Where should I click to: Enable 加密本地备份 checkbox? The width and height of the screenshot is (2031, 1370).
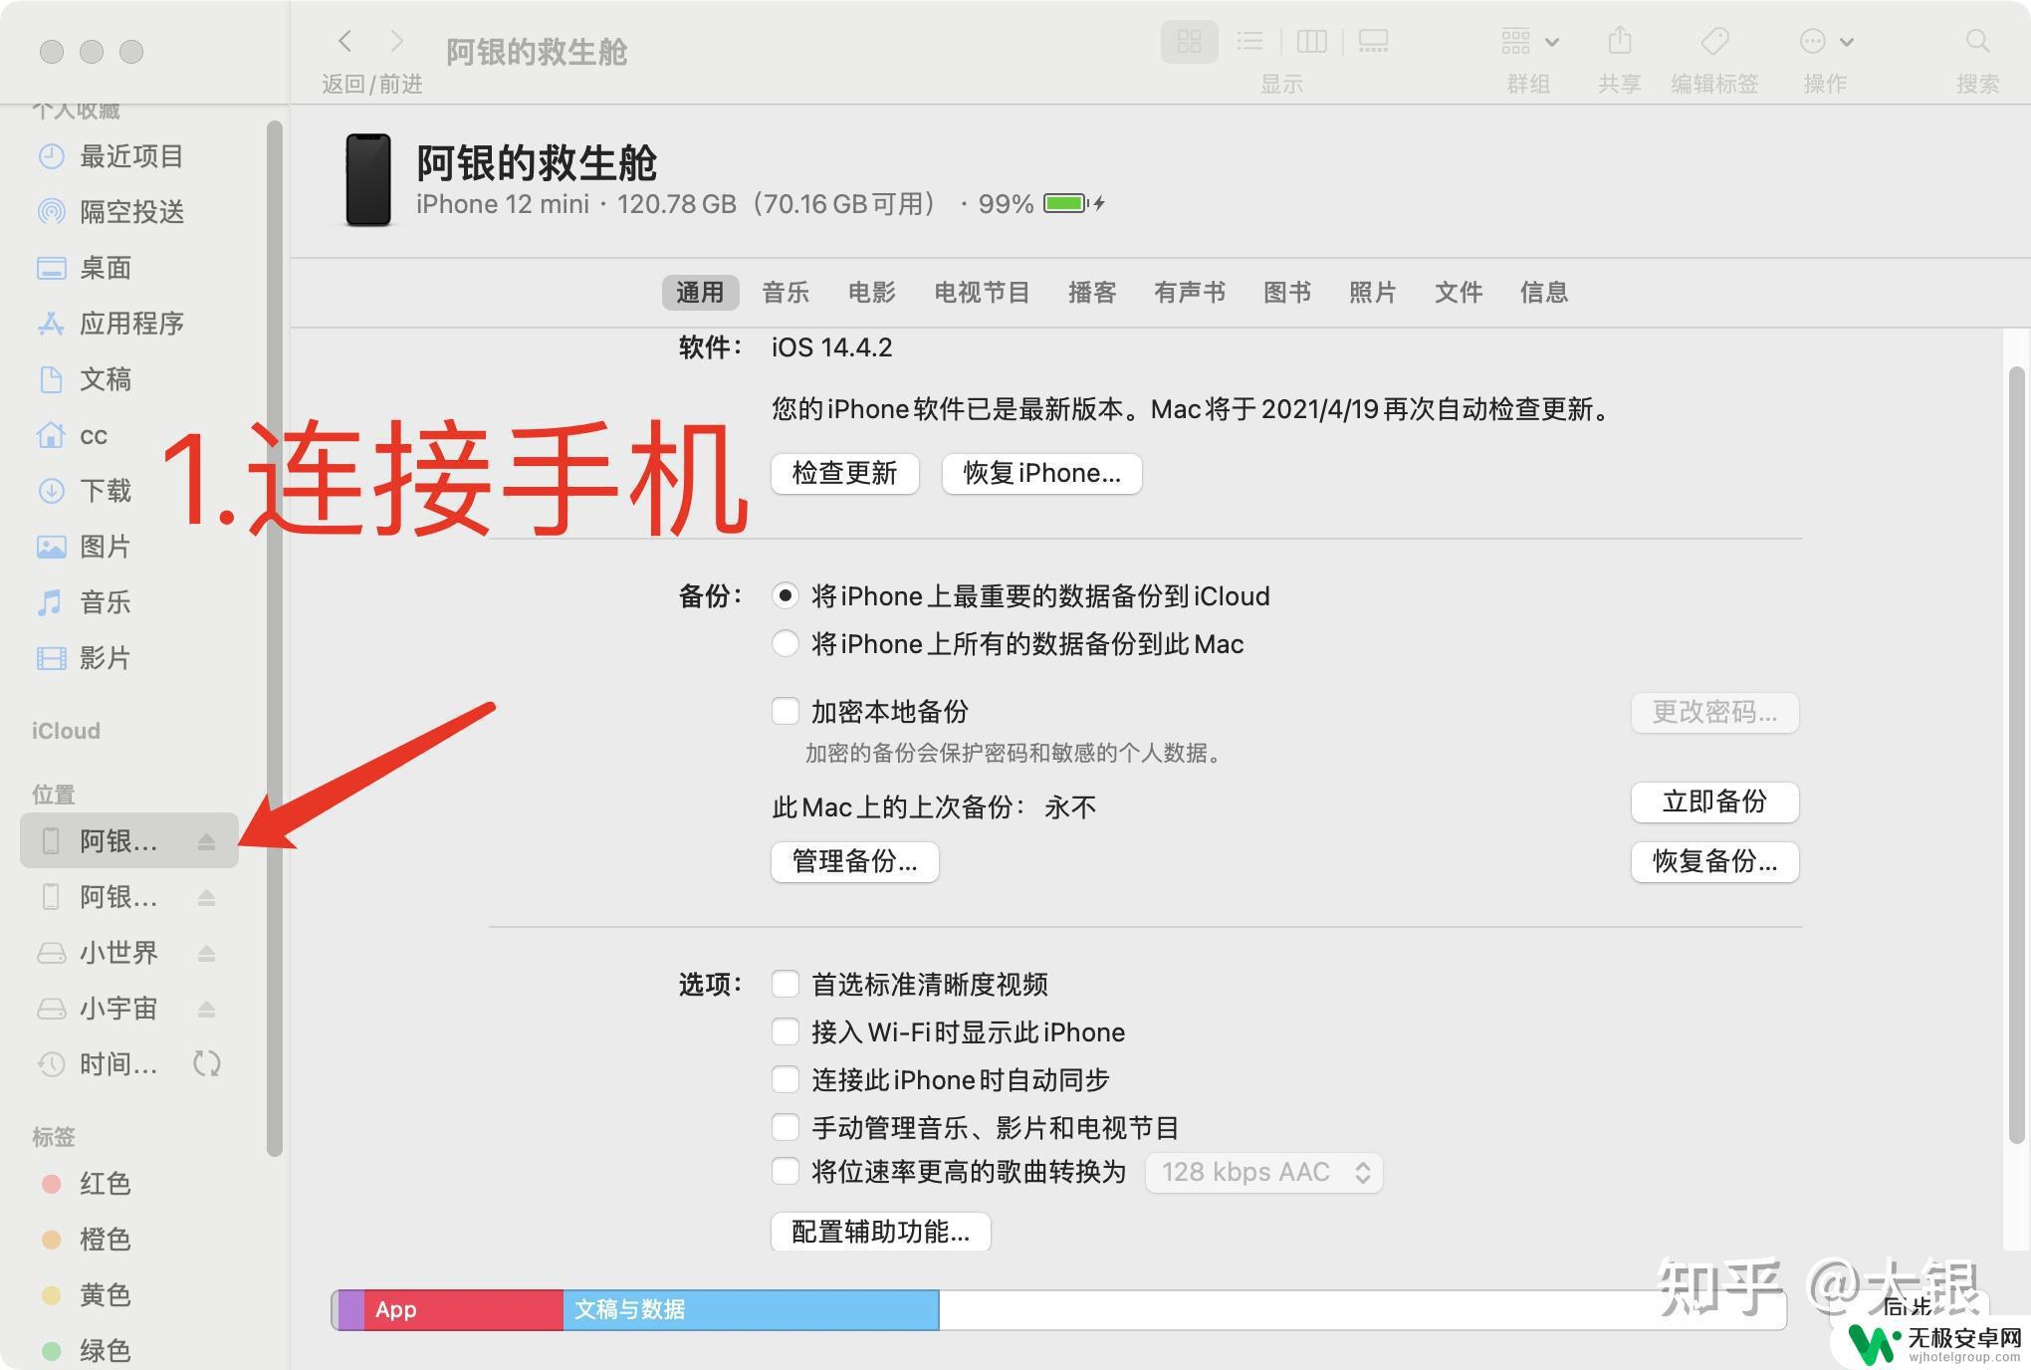[x=786, y=711]
